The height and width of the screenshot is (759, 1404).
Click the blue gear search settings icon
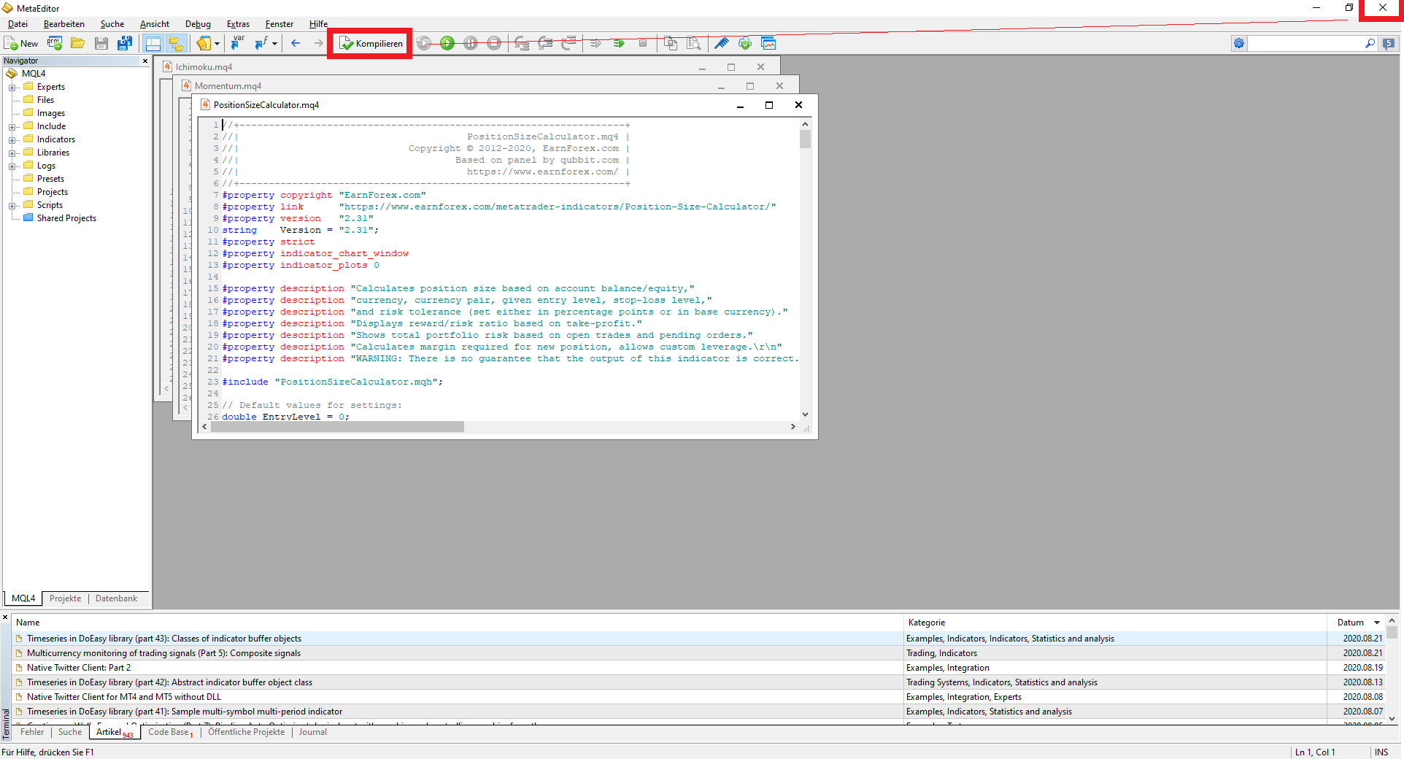[x=1239, y=44]
